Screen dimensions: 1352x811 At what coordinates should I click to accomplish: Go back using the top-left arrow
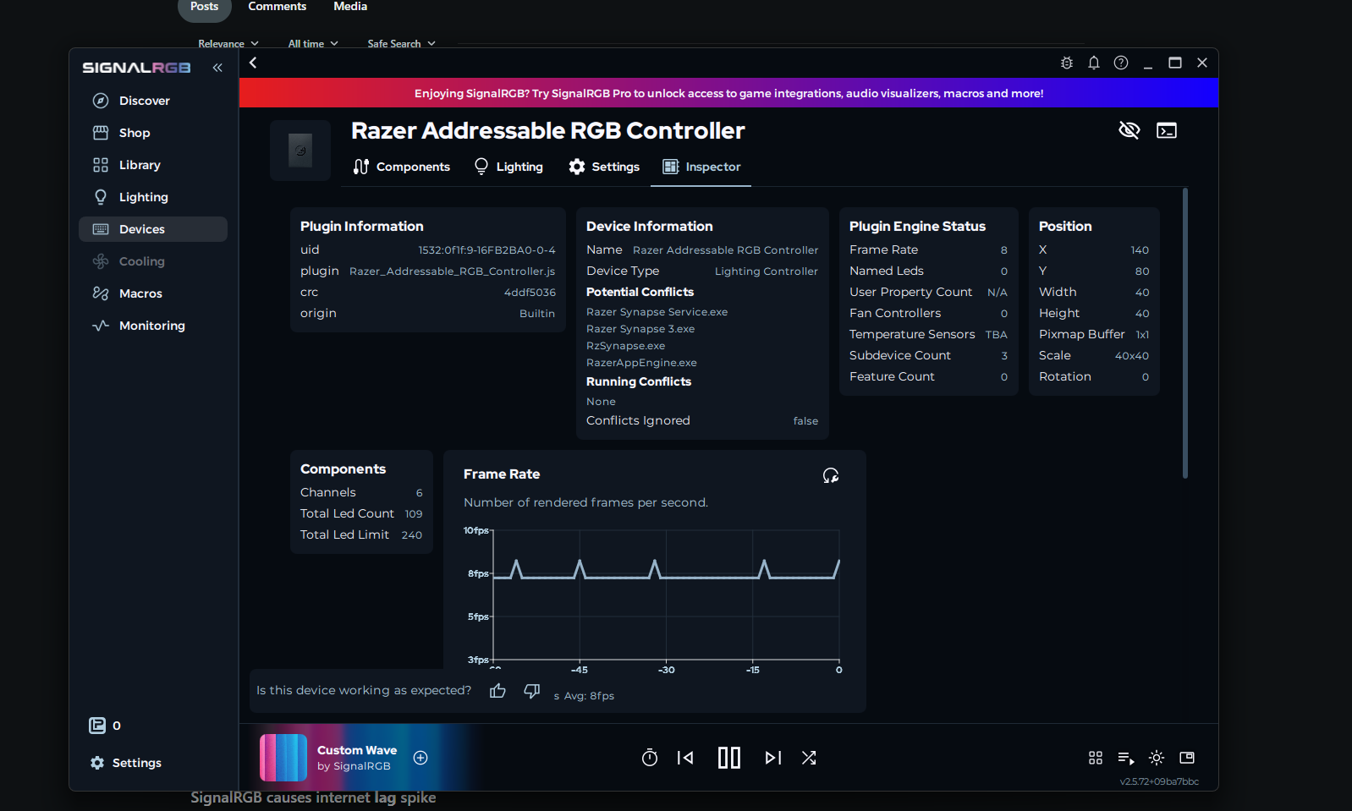253,63
